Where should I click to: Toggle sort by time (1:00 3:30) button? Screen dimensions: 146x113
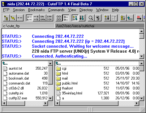click(49, 18)
